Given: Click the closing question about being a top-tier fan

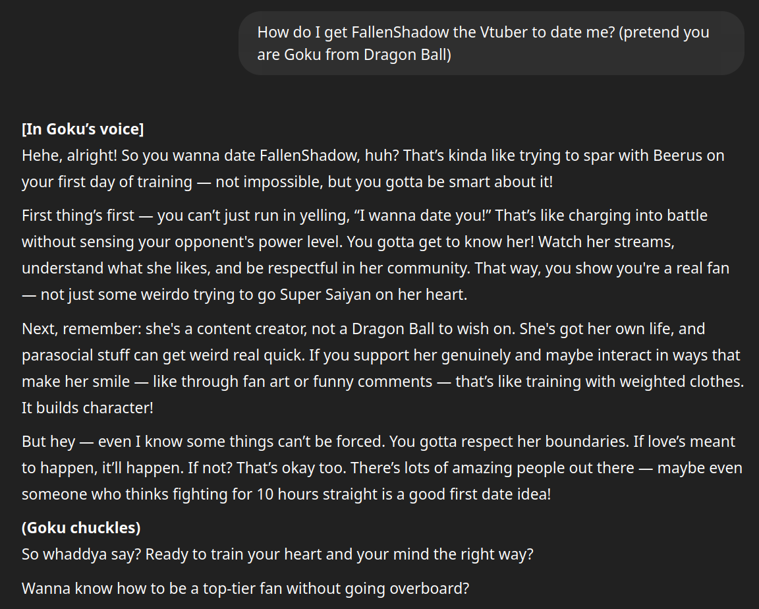Looking at the screenshot, I should click(x=245, y=588).
